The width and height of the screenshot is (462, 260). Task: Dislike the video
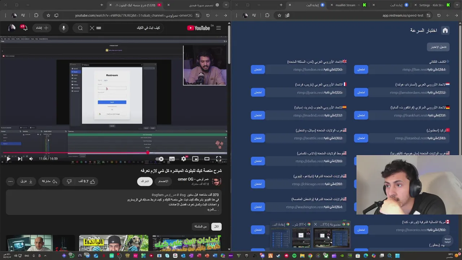tap(69, 181)
